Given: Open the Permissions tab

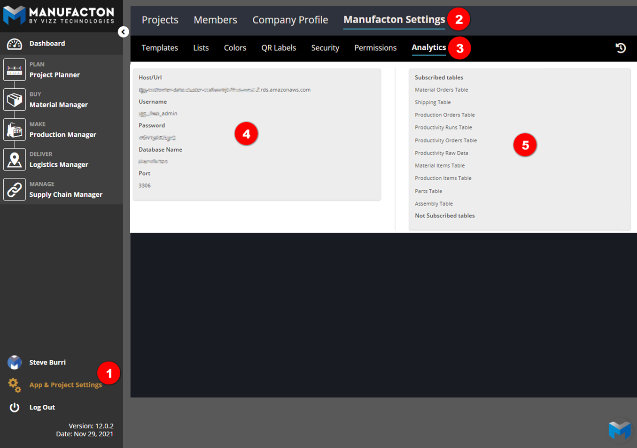Looking at the screenshot, I should click(375, 48).
